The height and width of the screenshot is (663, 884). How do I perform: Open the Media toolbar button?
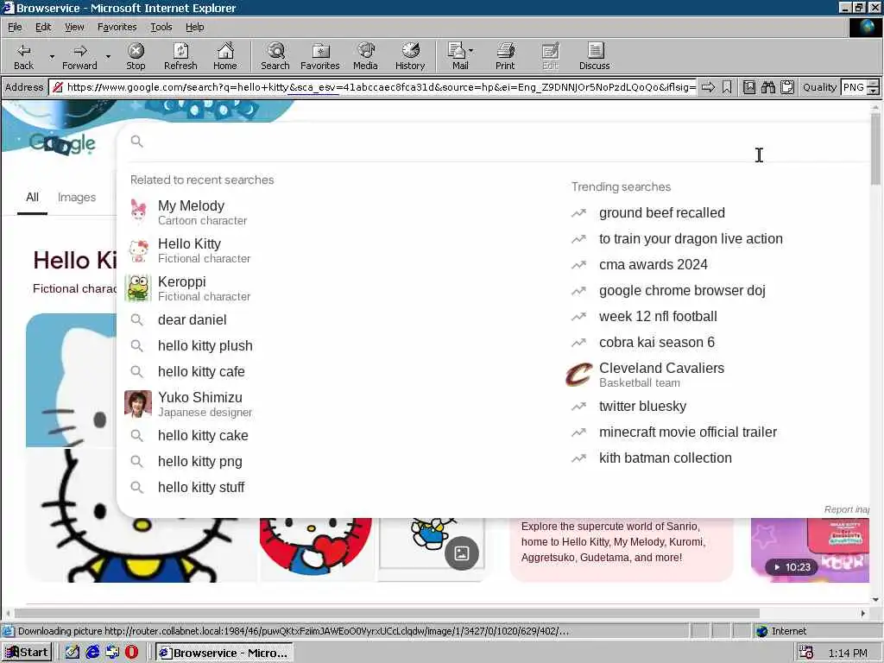point(365,56)
